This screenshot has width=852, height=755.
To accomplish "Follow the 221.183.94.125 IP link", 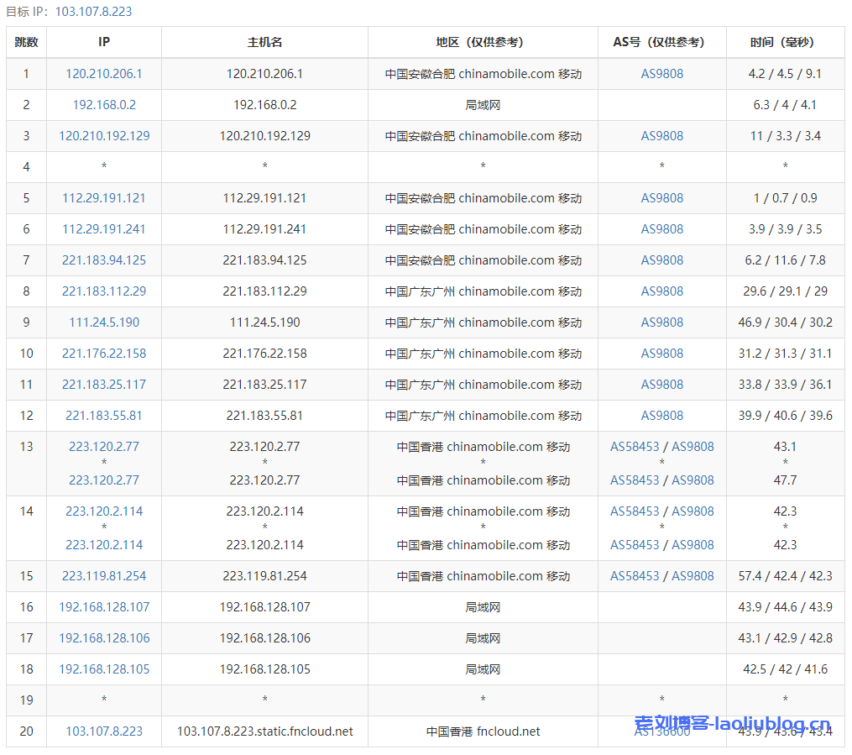I will [x=104, y=260].
